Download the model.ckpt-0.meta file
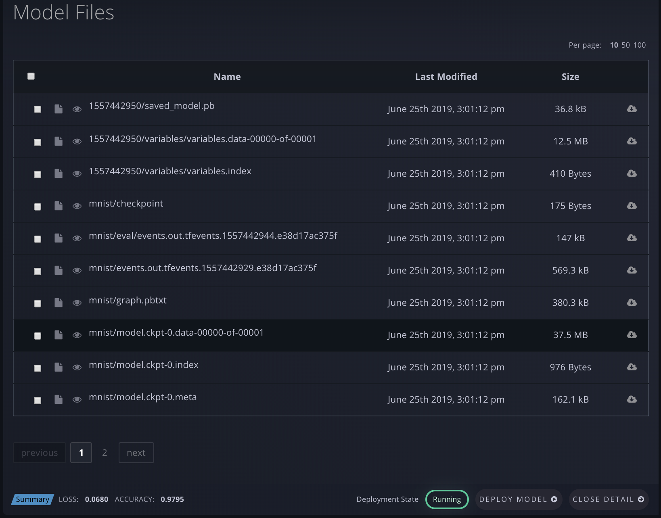This screenshot has width=661, height=518. (x=632, y=399)
